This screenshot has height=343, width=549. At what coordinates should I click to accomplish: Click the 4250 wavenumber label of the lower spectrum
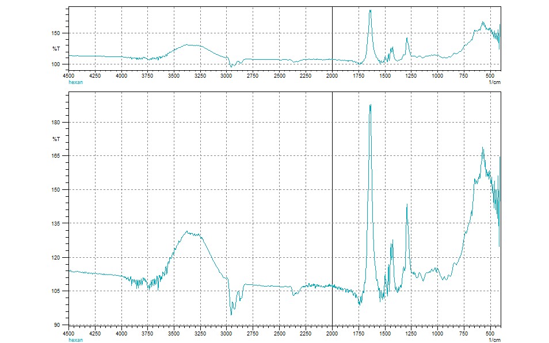pos(95,334)
